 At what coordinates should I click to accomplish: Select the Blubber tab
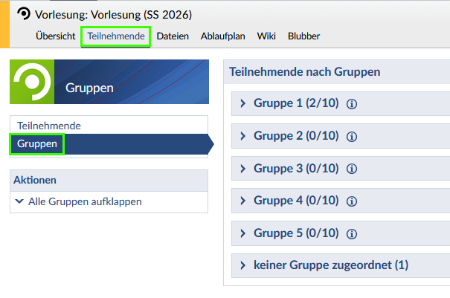(303, 36)
